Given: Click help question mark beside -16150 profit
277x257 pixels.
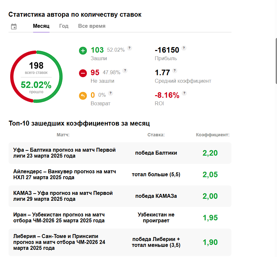Looking at the screenshot, I should tap(184, 48).
